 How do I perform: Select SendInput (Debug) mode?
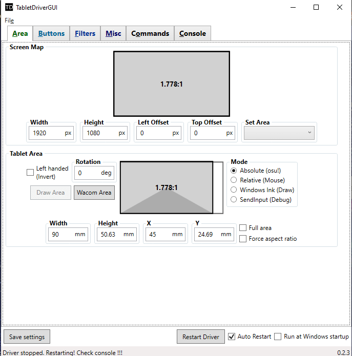234,200
